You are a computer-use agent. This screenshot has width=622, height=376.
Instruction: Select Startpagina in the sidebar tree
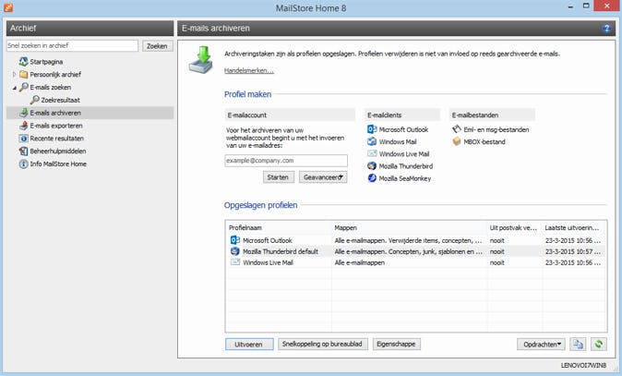point(46,62)
